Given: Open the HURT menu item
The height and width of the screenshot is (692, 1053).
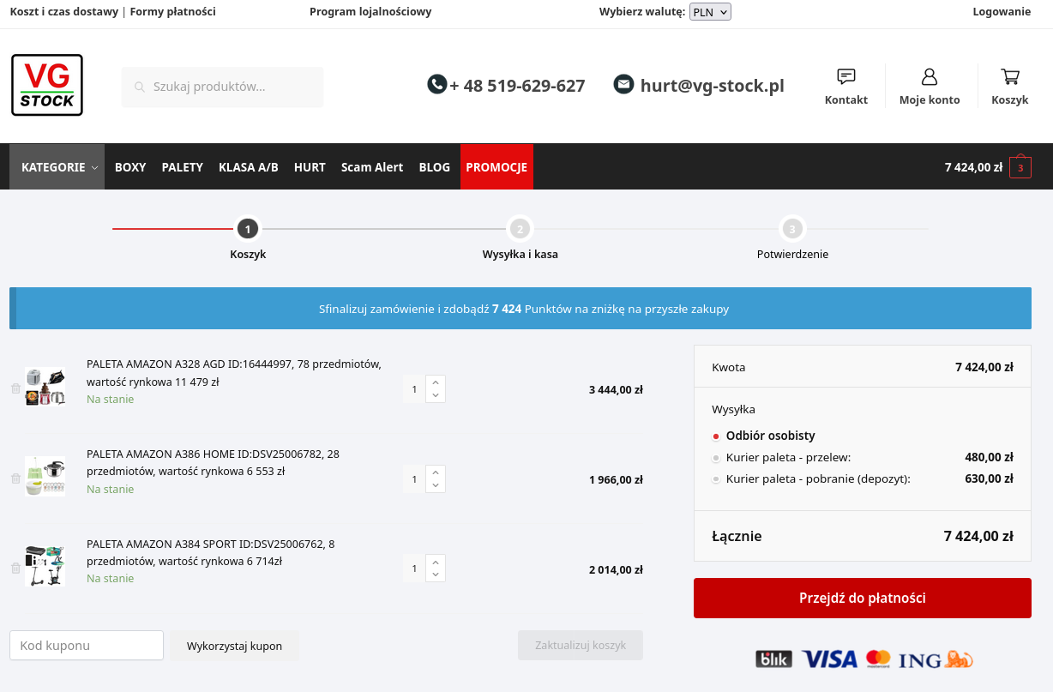Looking at the screenshot, I should tap(310, 167).
